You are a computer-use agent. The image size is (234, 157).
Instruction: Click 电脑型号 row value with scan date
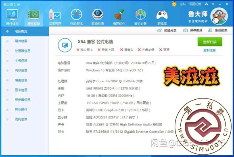(121, 63)
